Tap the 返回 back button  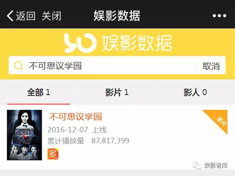click(x=26, y=16)
